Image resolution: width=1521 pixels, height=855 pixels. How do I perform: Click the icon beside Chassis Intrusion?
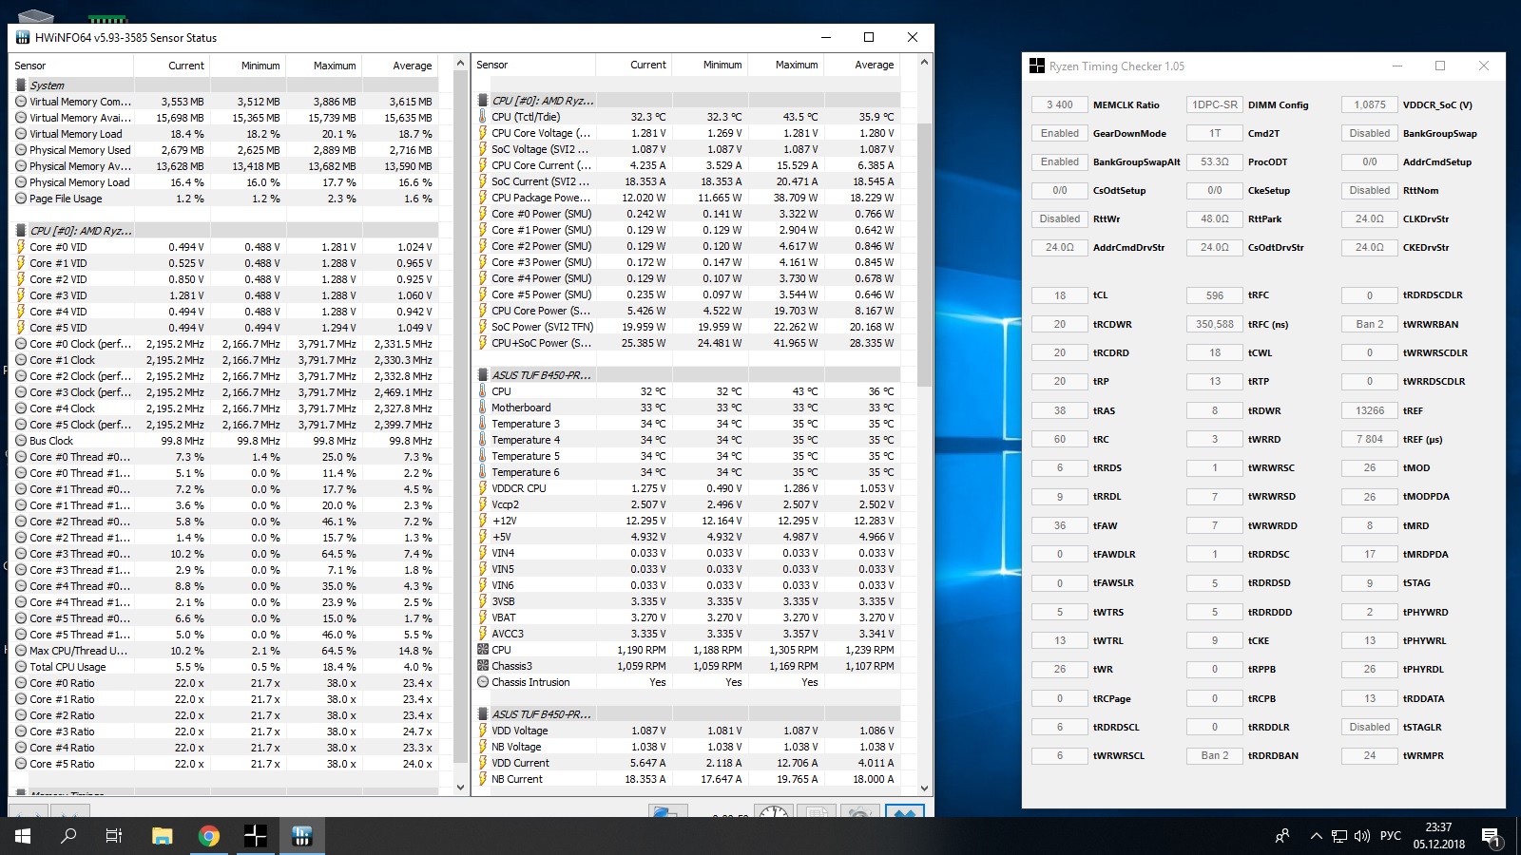(483, 682)
